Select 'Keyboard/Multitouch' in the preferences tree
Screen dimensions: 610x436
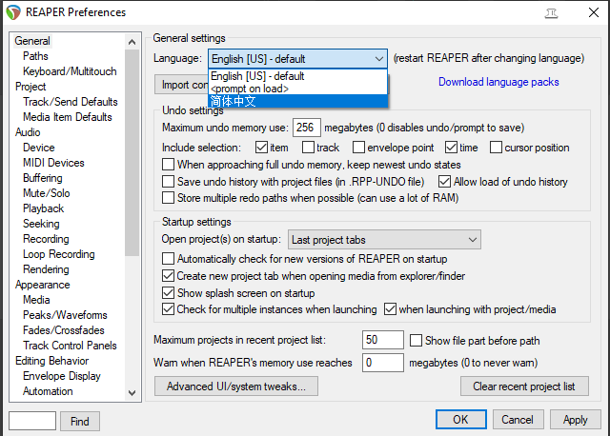[70, 71]
